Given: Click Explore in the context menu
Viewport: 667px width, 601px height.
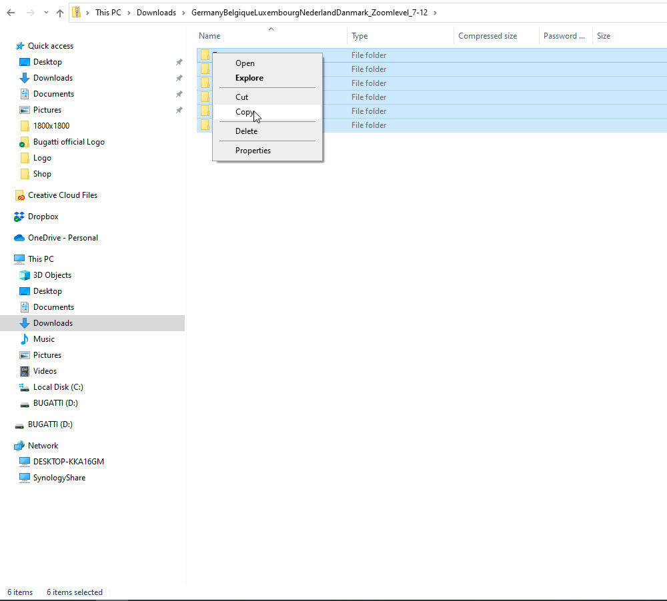Looking at the screenshot, I should [249, 78].
